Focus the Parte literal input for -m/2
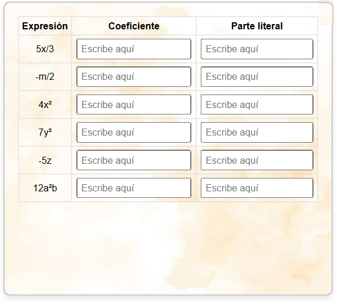The image size is (337, 307). coord(257,77)
